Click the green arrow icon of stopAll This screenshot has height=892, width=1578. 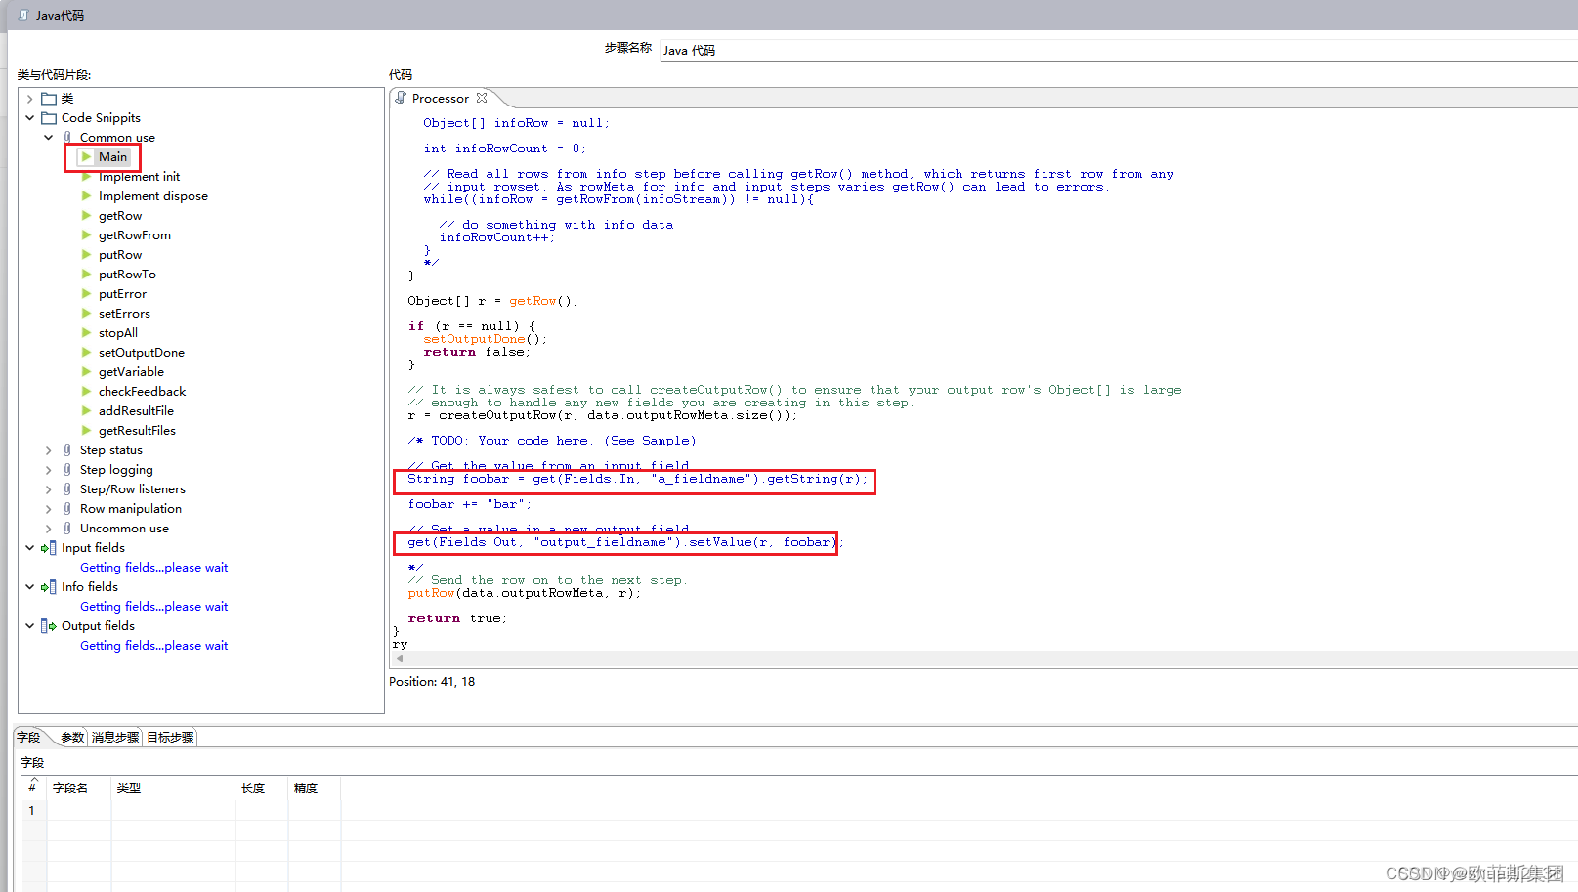(x=86, y=333)
